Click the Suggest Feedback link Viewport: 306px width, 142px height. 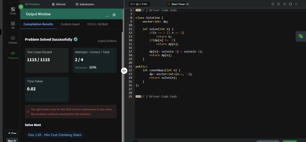[x=107, y=41]
